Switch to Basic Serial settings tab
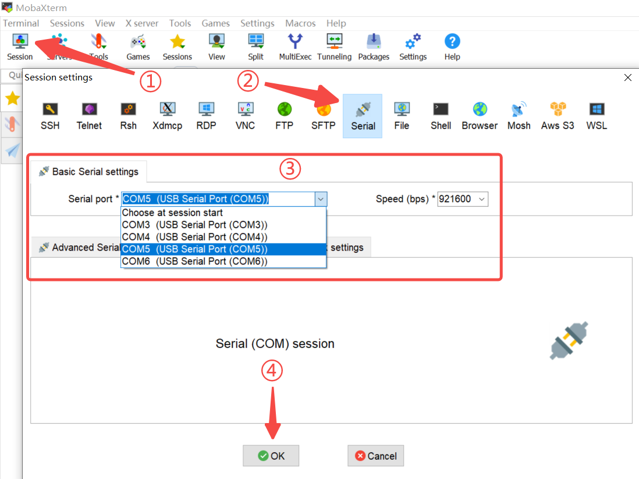 point(89,171)
